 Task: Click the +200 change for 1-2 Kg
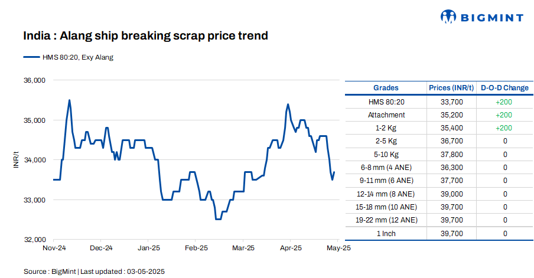(x=504, y=128)
